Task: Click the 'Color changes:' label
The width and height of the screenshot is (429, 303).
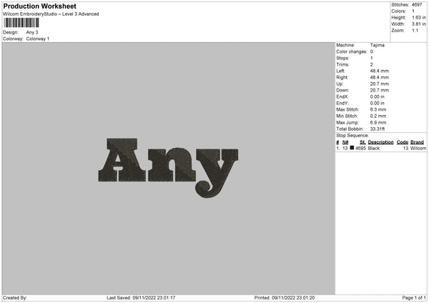Action: point(352,51)
